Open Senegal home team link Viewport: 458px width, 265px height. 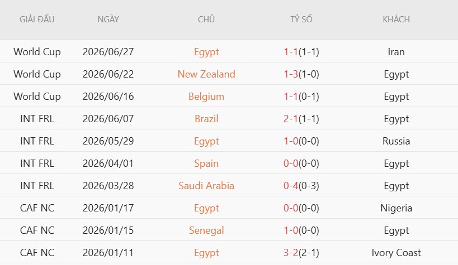(x=206, y=230)
